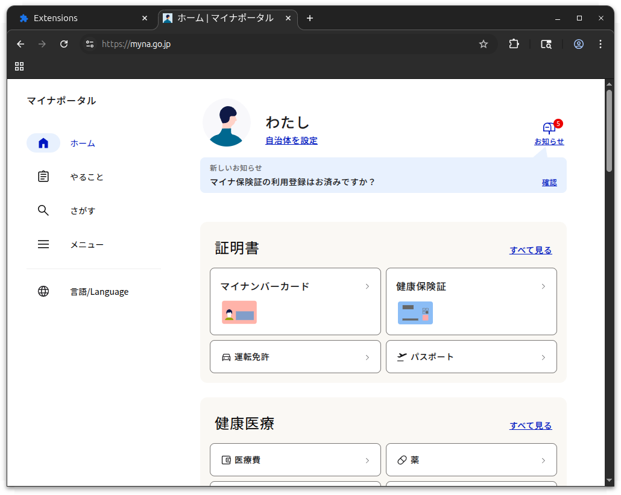
Task: Click the airplane icon on パスポート card
Action: click(x=401, y=356)
